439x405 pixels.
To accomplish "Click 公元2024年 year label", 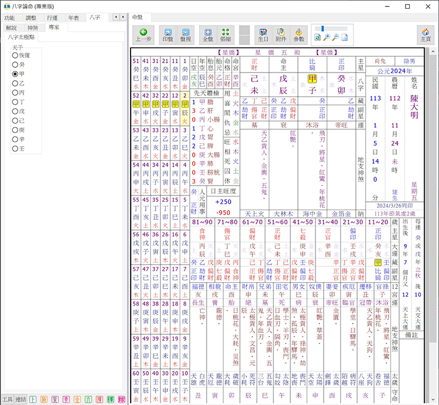I will (395, 71).
